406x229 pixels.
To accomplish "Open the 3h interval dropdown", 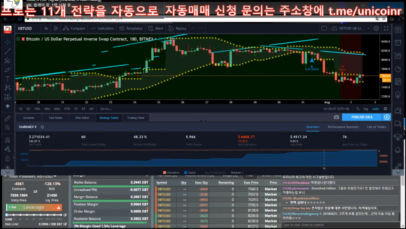I will tap(46, 28).
